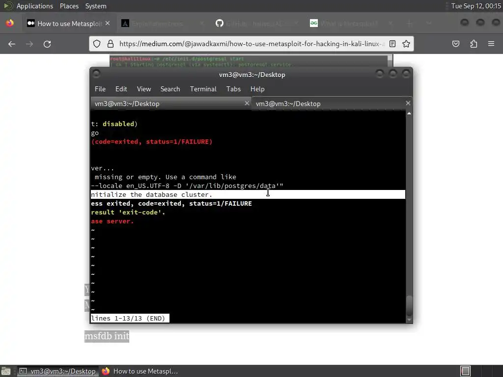Screen dimensions: 503x377
Task: Click the ase server. red text
Action: tap(112, 221)
